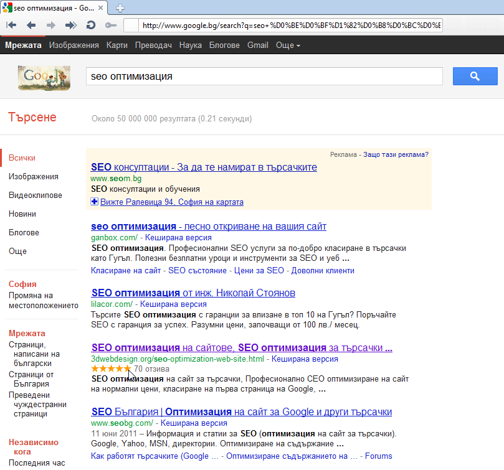Click 'Защо тази реклама?' link
This screenshot has height=470, width=504.
coord(396,154)
